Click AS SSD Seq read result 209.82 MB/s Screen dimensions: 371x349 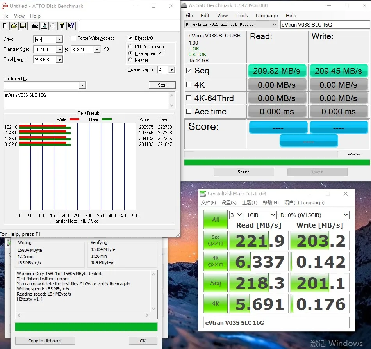[276, 71]
